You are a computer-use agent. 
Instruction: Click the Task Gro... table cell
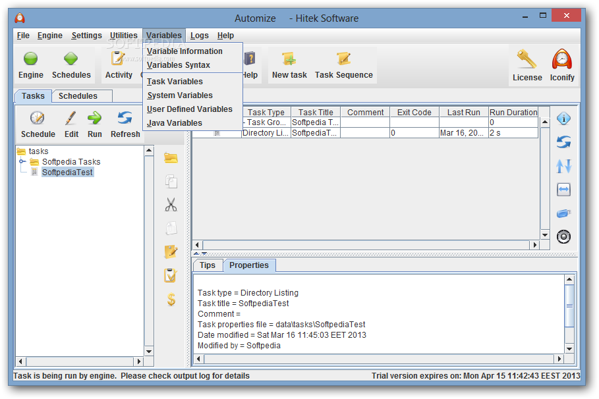tap(266, 122)
